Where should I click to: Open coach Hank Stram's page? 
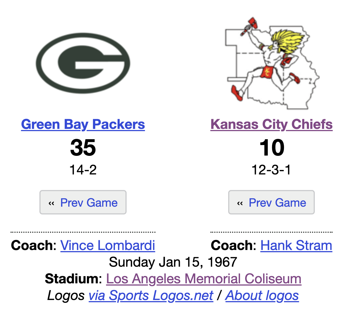[x=296, y=246]
